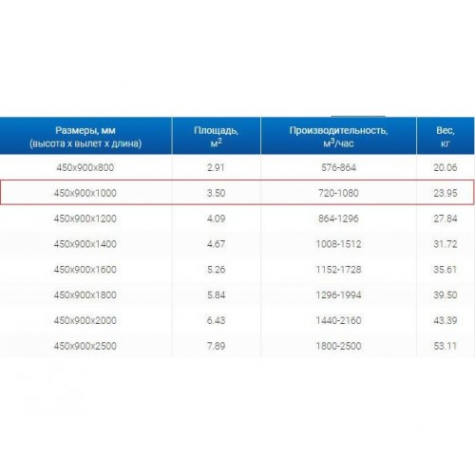The width and height of the screenshot is (475, 475).
Task: Select the highlighted 450x900x1000 row
Action: tap(237, 193)
